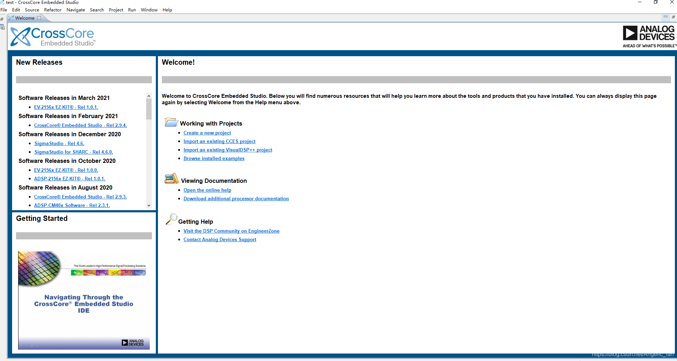Click the Viewing Documentation books icon

point(171,179)
